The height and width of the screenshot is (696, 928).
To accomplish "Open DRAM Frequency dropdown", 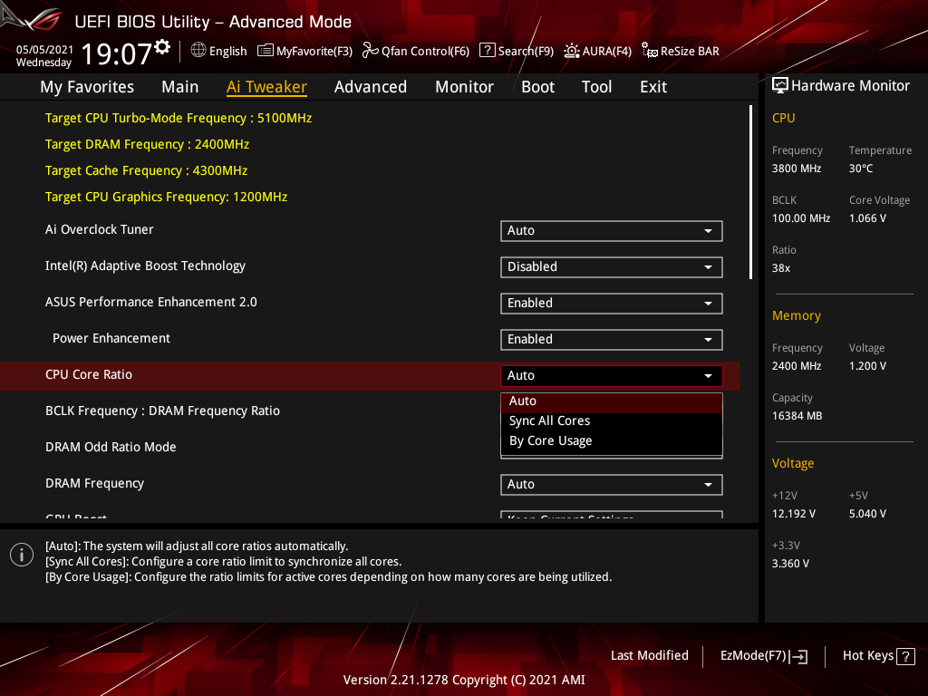I will (612, 485).
